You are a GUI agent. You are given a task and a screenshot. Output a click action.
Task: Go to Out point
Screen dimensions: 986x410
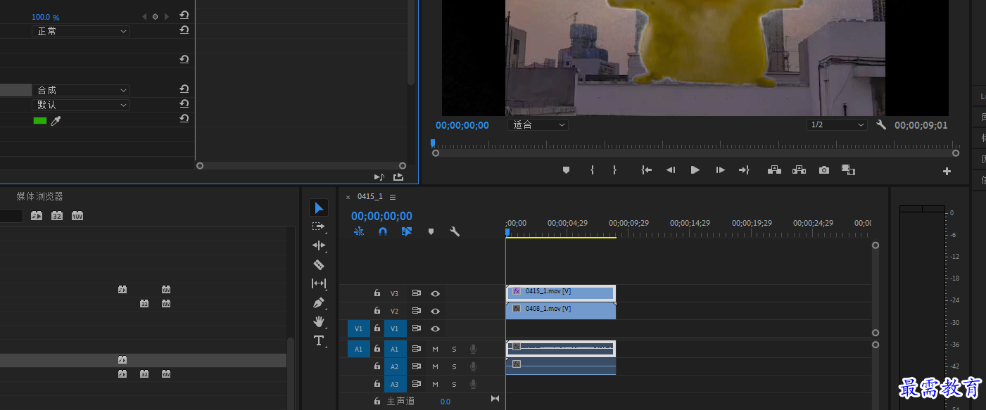pos(744,170)
